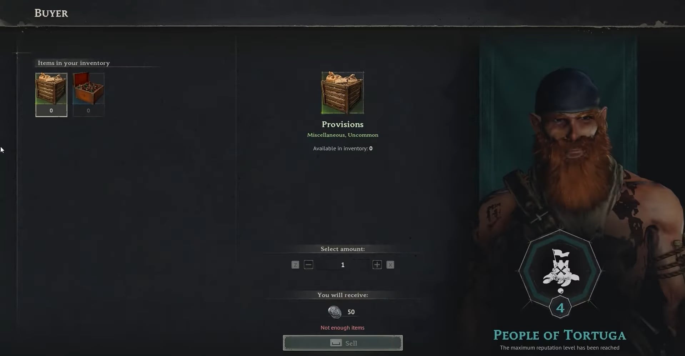
Task: Click the Miscellaneous, Uncommon rarity label
Action: 342,135
